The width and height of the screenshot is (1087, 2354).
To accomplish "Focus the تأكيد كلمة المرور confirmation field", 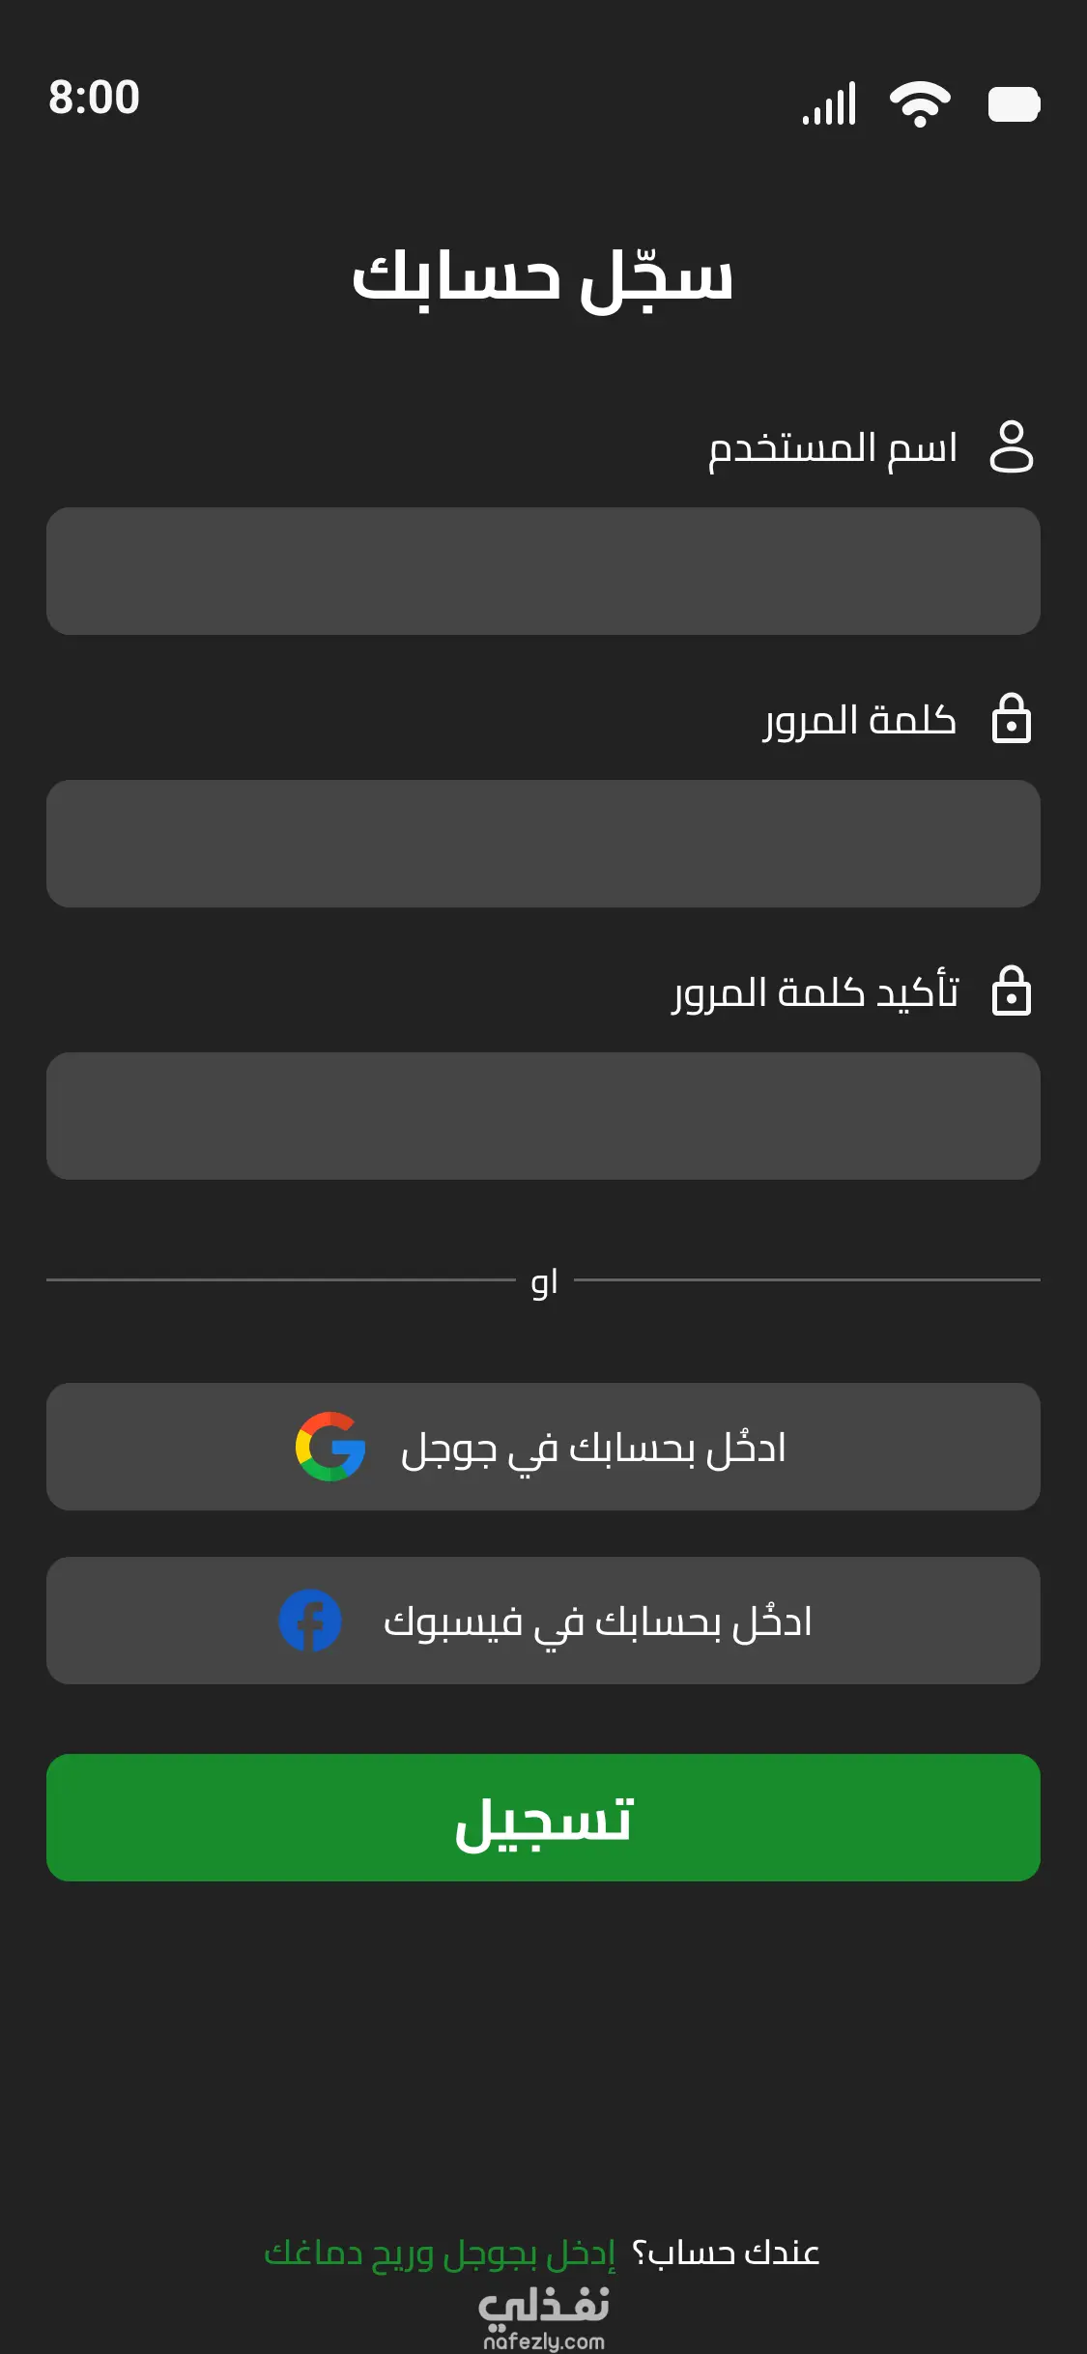I will pos(543,1116).
